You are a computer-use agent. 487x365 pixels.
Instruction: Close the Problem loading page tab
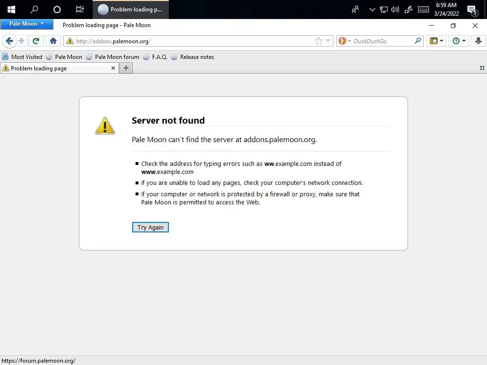tap(113, 68)
